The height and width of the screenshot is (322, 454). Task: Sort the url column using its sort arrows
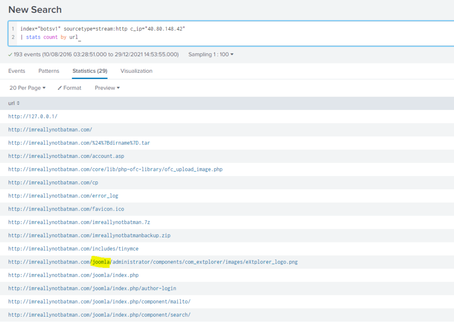pyautogui.click(x=17, y=103)
